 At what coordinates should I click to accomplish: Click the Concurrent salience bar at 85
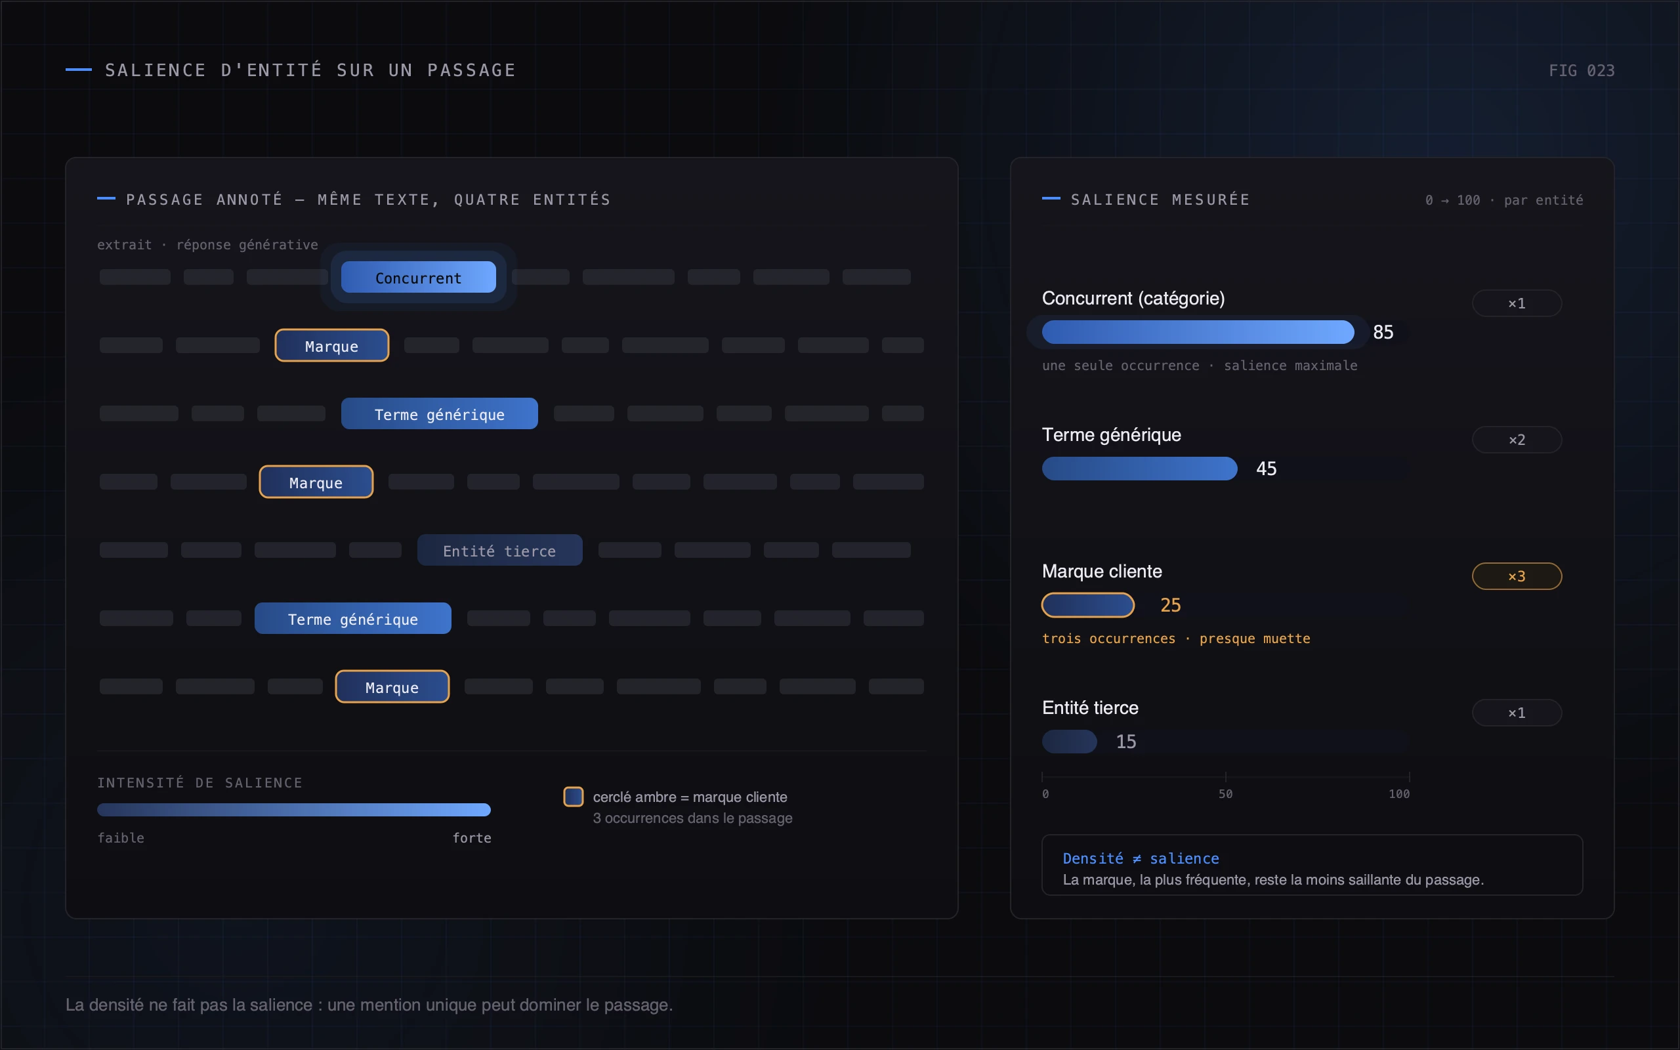point(1198,332)
